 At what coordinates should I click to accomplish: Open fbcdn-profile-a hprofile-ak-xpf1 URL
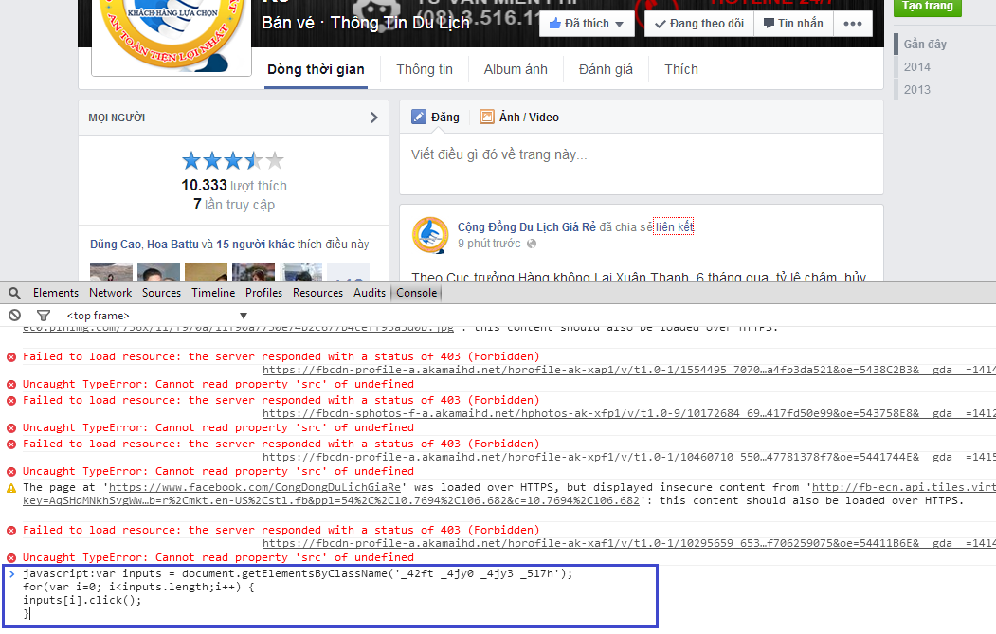coord(629,457)
